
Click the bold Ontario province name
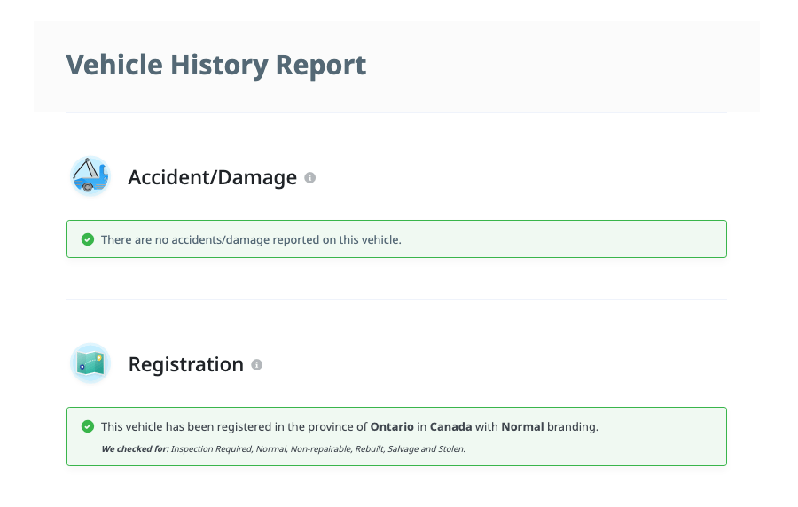pyautogui.click(x=392, y=426)
